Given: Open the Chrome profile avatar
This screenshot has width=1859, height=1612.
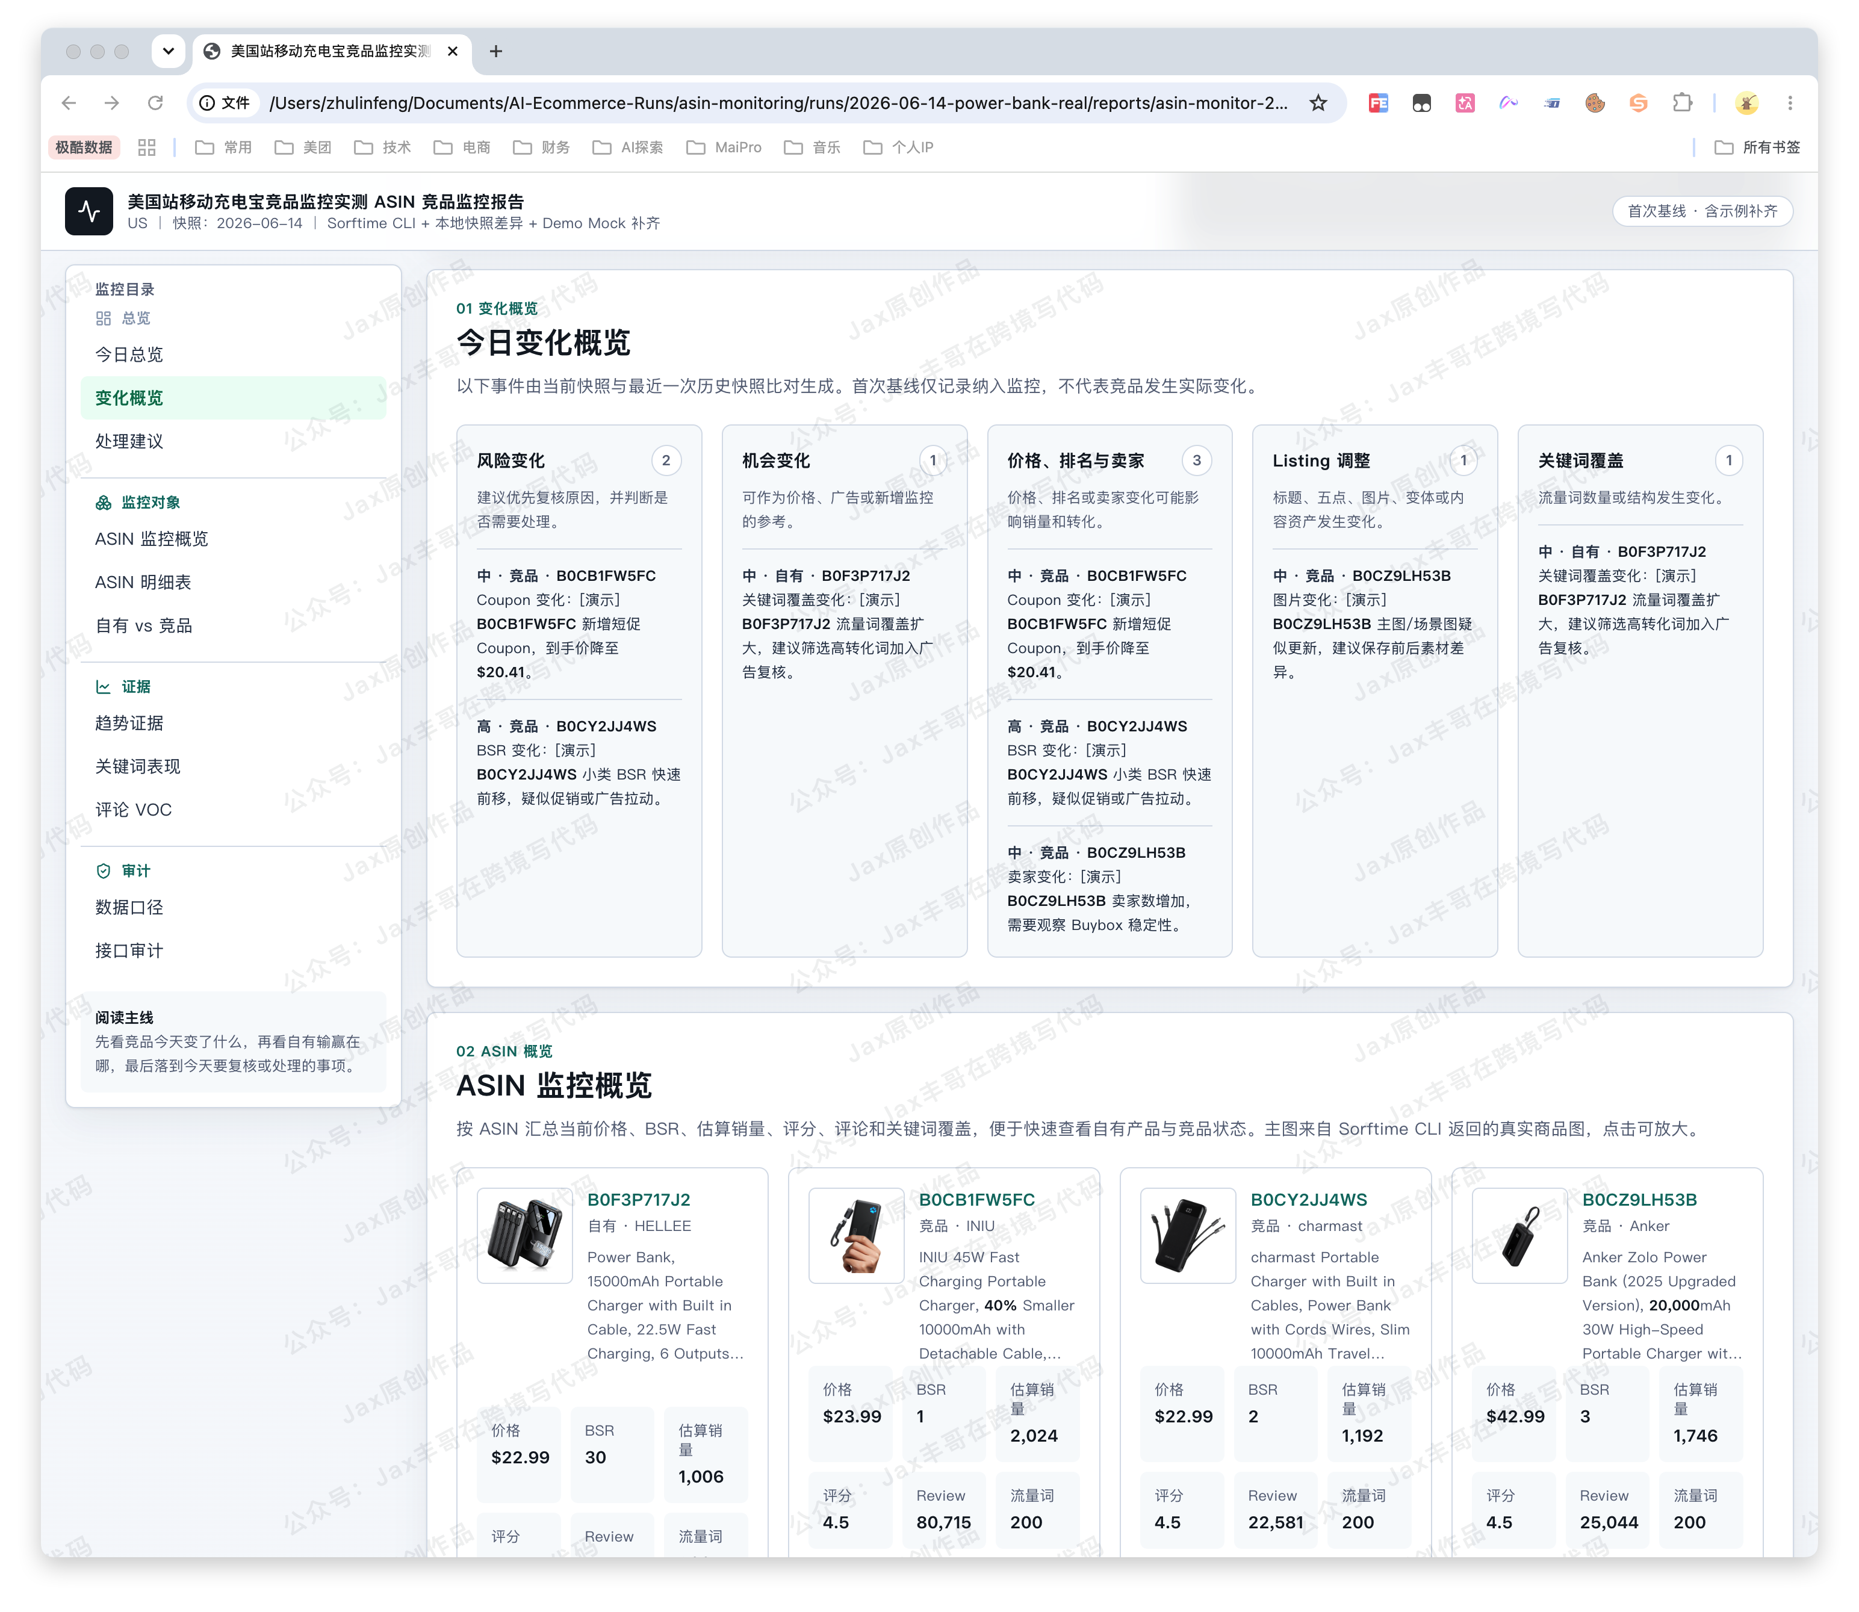Looking at the screenshot, I should (1746, 104).
